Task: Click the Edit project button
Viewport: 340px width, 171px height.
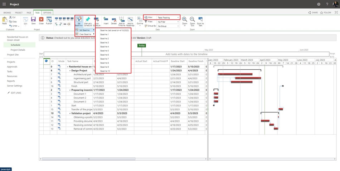Action: click(x=25, y=21)
